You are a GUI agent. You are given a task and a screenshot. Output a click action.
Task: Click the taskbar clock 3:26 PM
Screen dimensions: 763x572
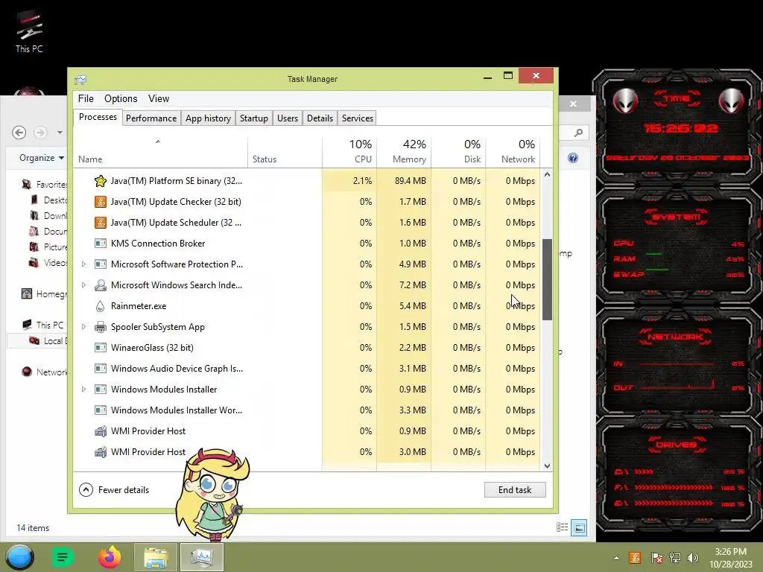pyautogui.click(x=730, y=552)
